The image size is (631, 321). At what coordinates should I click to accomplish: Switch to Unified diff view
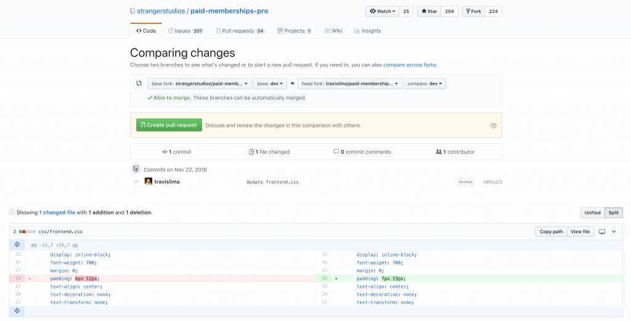[x=592, y=213]
